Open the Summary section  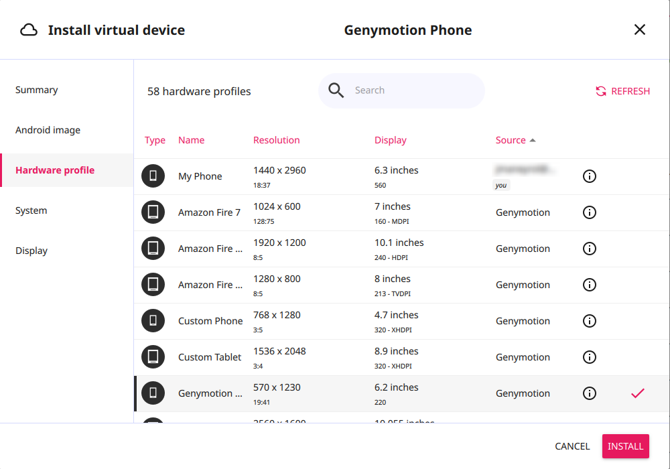(x=37, y=90)
